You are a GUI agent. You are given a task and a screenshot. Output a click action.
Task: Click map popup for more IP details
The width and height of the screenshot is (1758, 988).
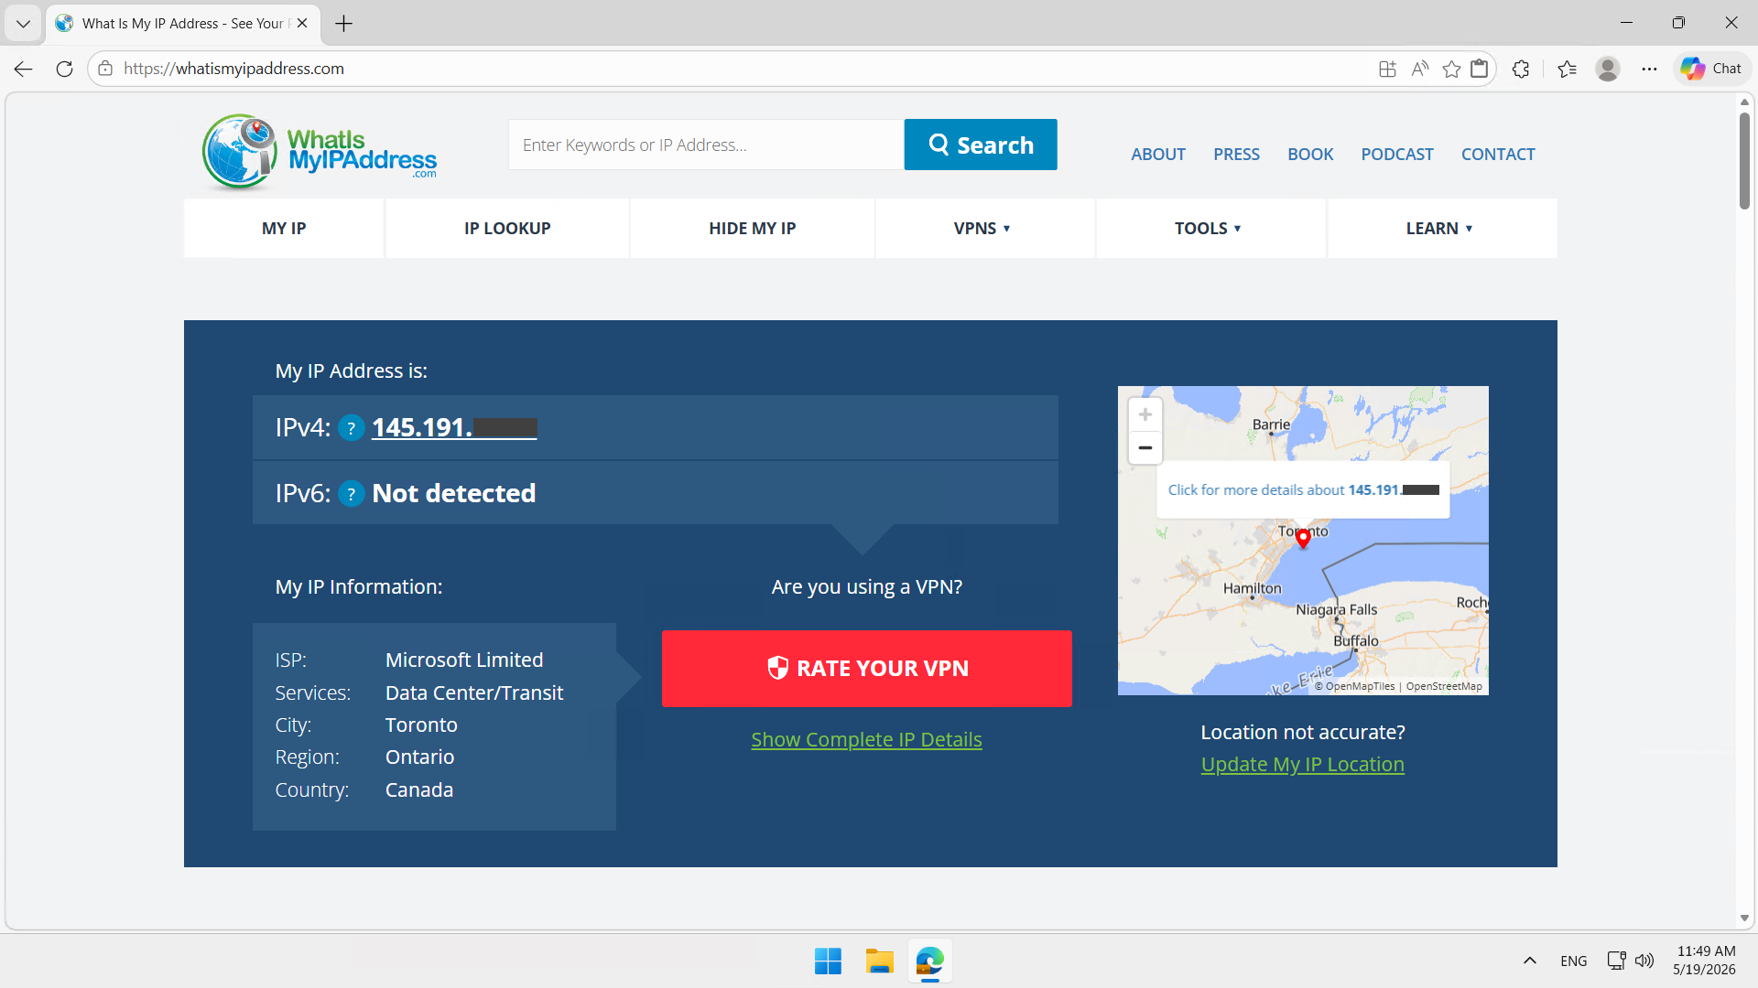(x=1303, y=490)
